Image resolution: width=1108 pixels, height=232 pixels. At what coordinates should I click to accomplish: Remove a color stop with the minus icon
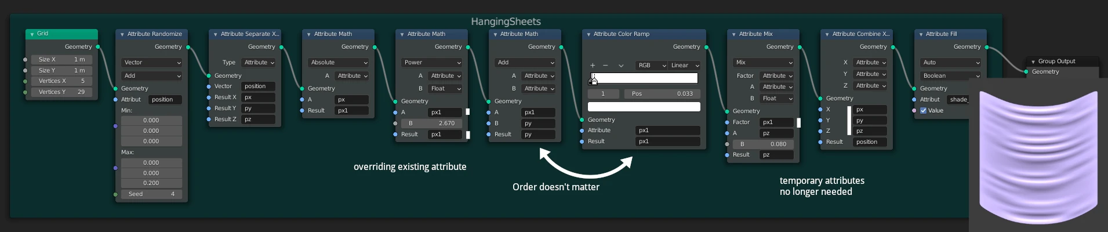[x=605, y=66]
